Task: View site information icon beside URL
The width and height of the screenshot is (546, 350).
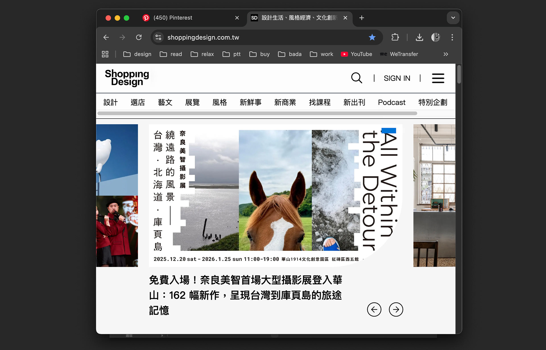Action: [x=158, y=37]
